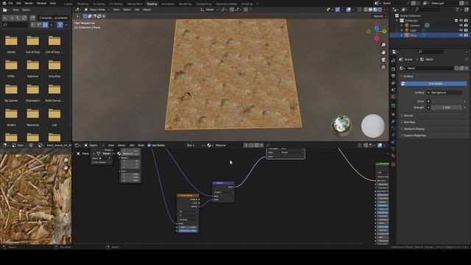Select the box-select tool in viewport header

pyautogui.click(x=85, y=16)
